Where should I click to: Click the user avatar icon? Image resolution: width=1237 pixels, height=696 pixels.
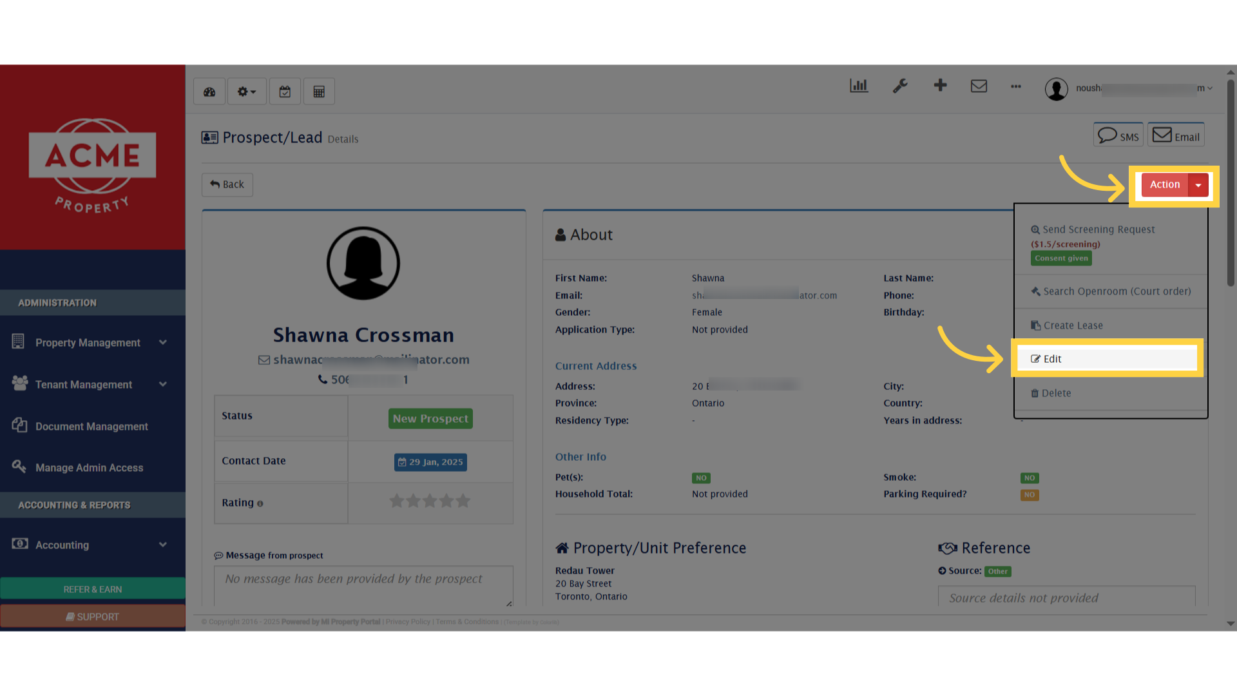click(x=1057, y=89)
